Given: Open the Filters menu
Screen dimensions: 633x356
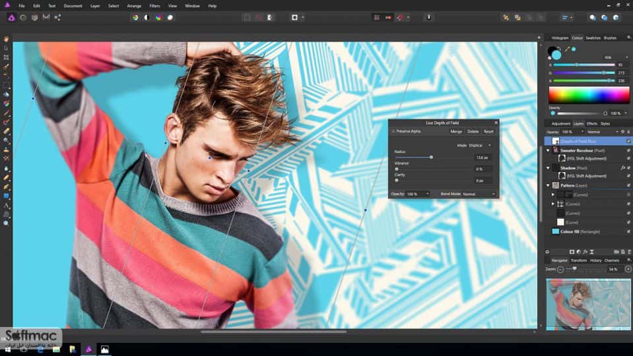Looking at the screenshot, I should [154, 6].
